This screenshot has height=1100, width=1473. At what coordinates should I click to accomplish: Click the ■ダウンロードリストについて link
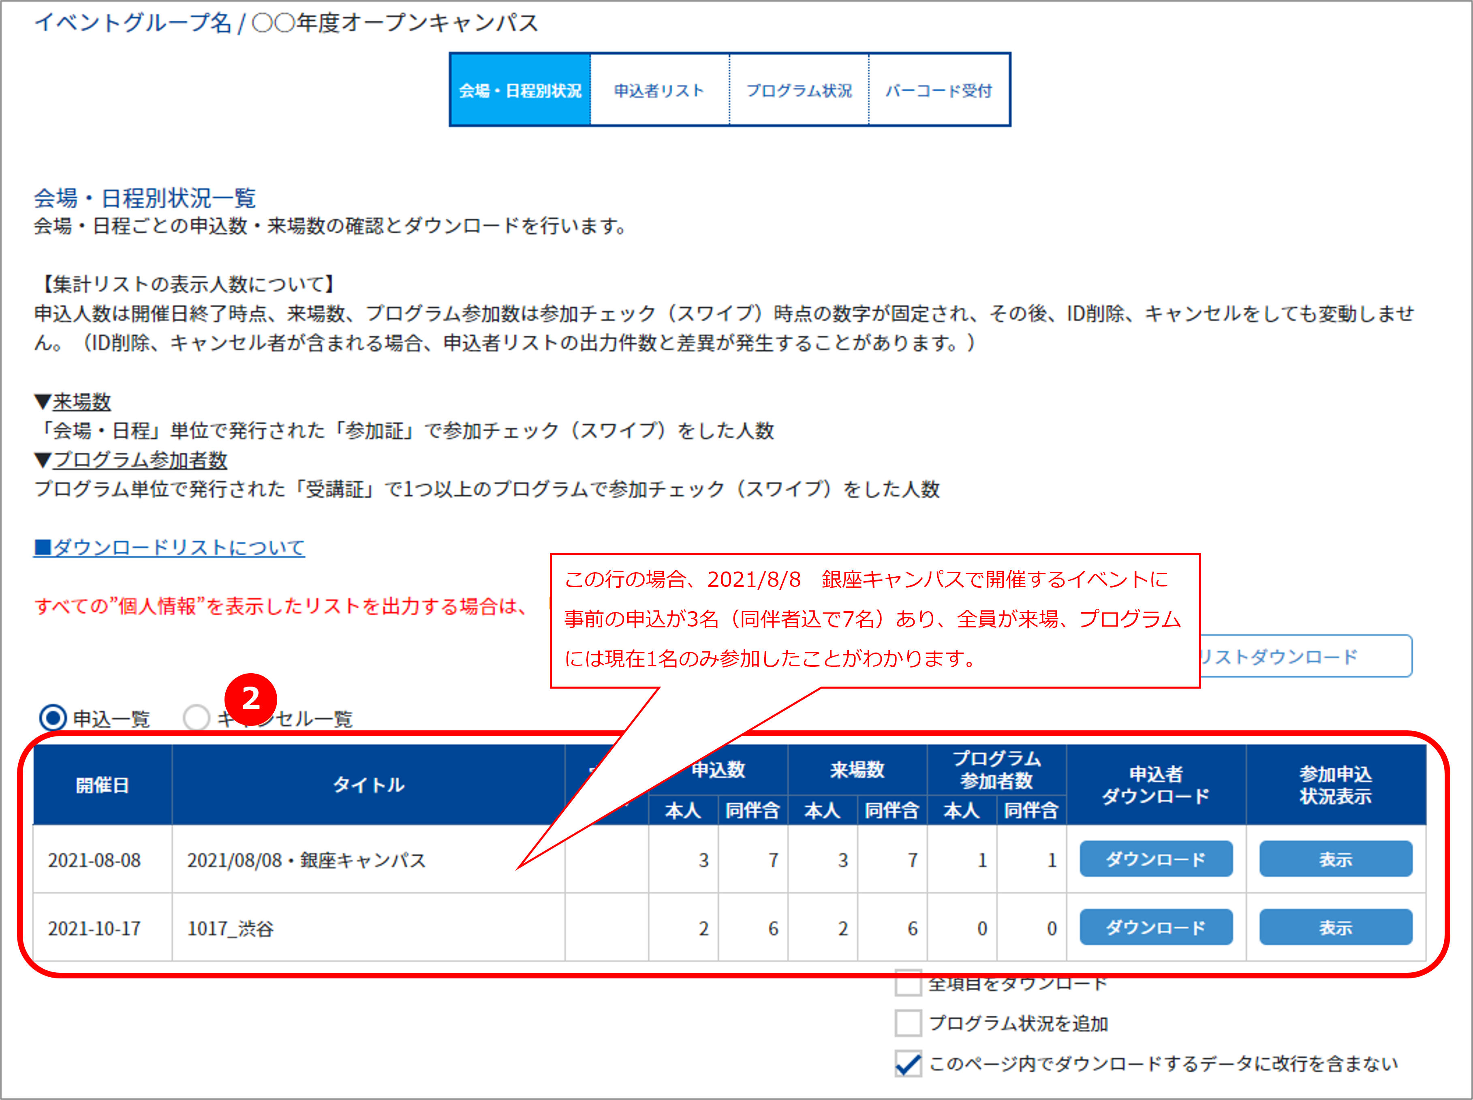[x=169, y=547]
